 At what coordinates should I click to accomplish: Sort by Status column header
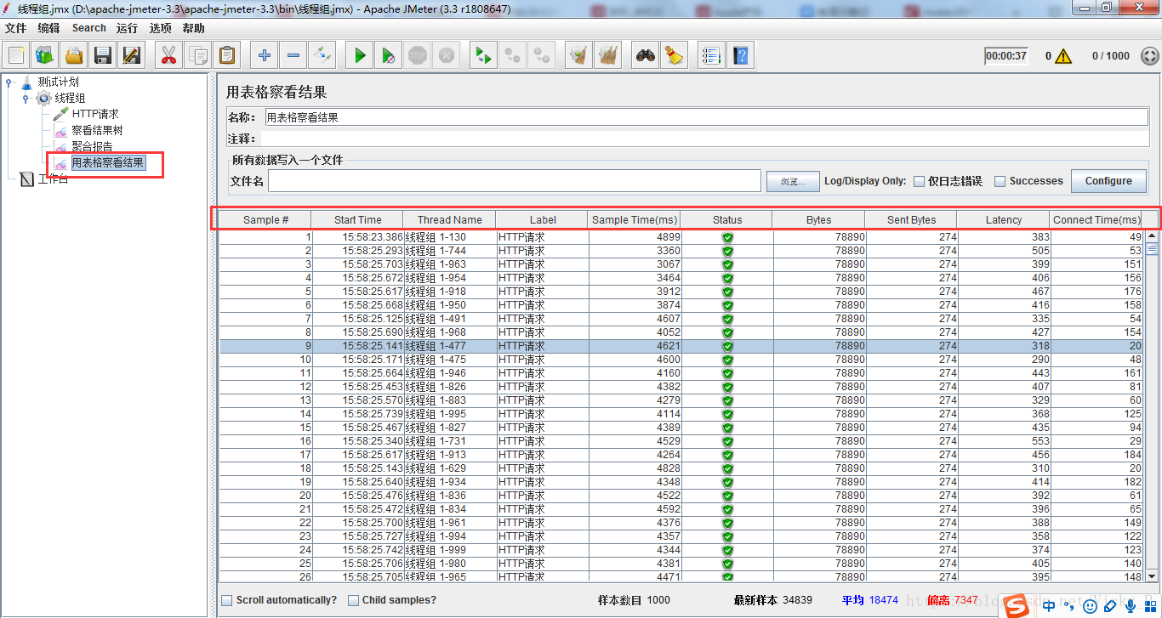pyautogui.click(x=726, y=219)
